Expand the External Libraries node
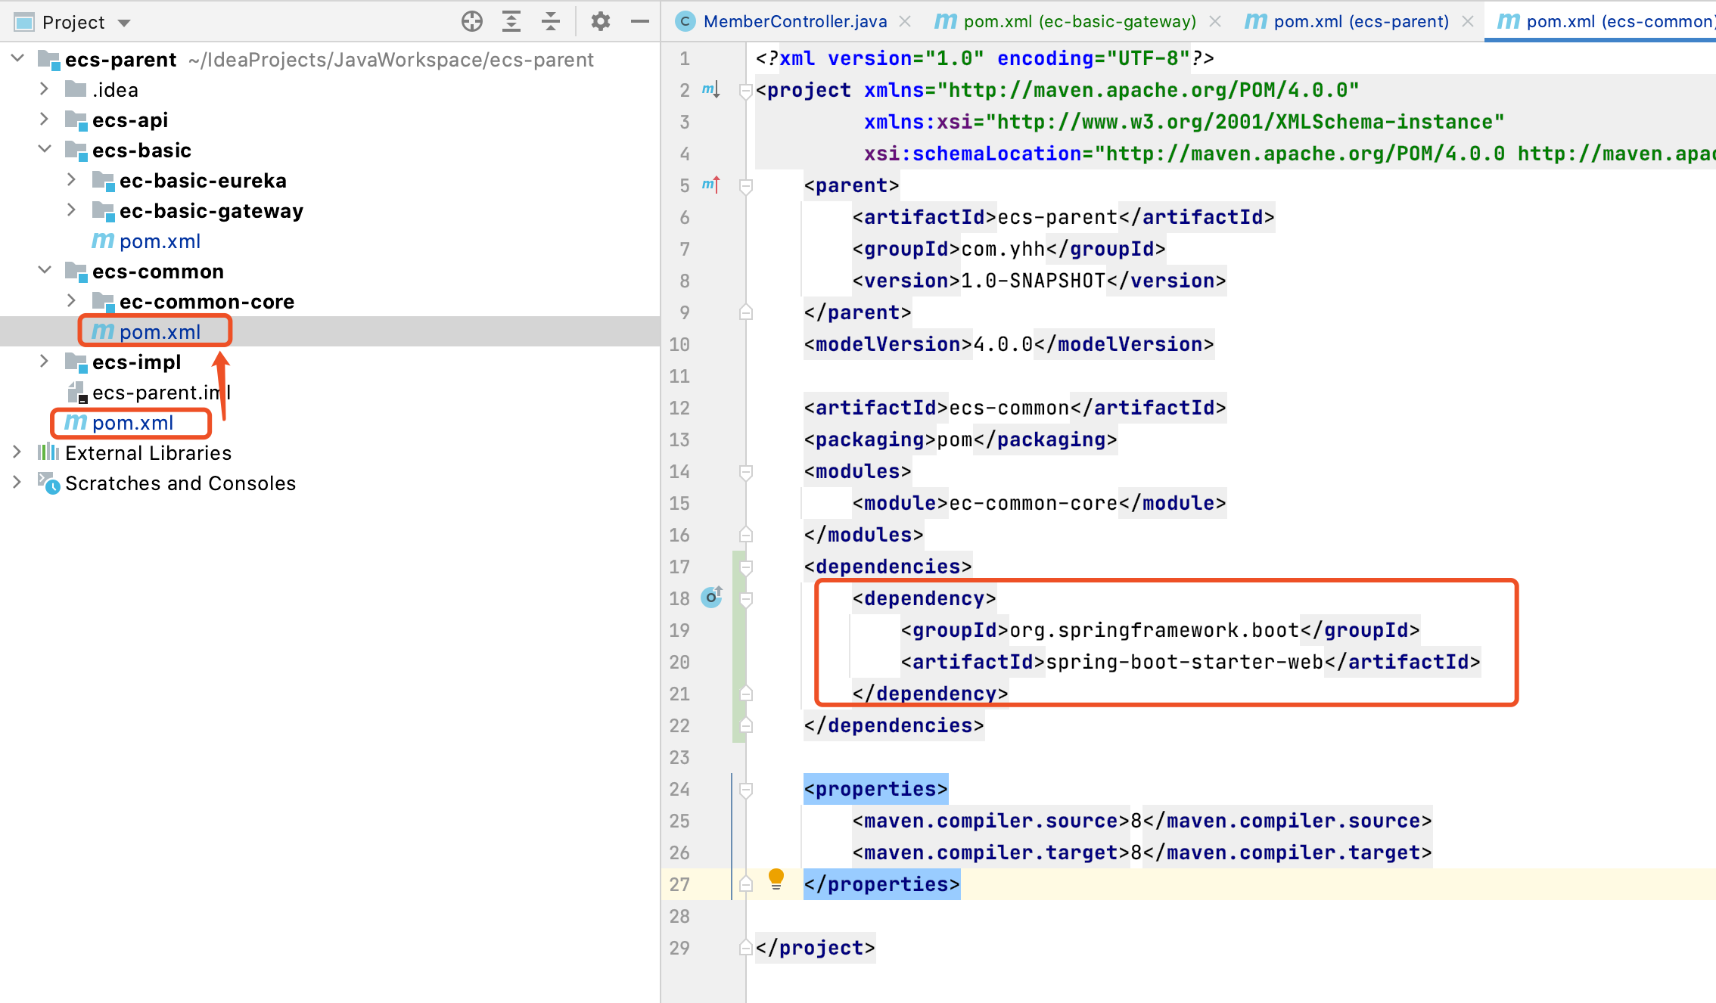The height and width of the screenshot is (1003, 1716). click(x=17, y=452)
